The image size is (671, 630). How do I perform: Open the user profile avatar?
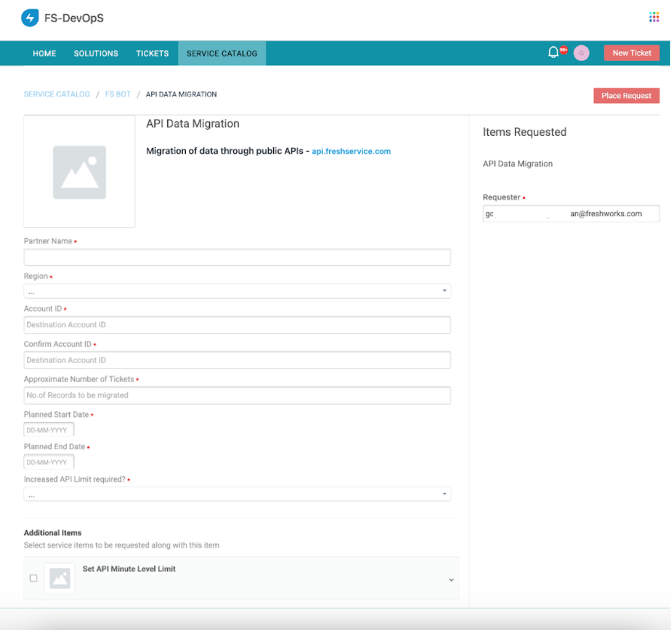(x=581, y=53)
